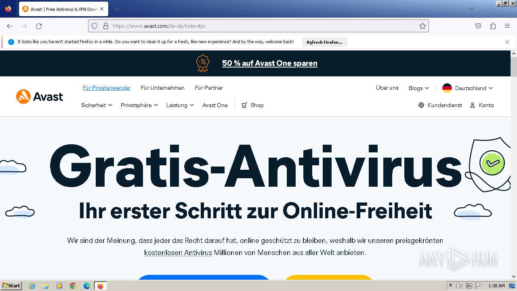Launch Internet Explorer from taskbar

(x=32, y=286)
